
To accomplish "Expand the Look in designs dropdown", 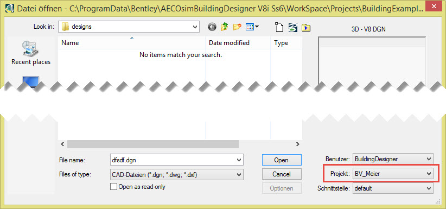I will pyautogui.click(x=128, y=27).
